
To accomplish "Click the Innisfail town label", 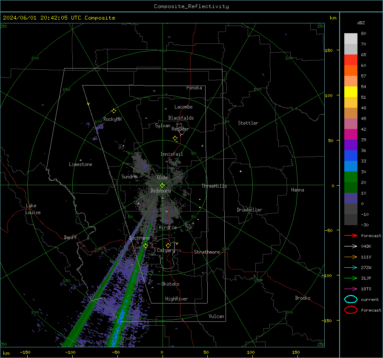I will 171,154.
